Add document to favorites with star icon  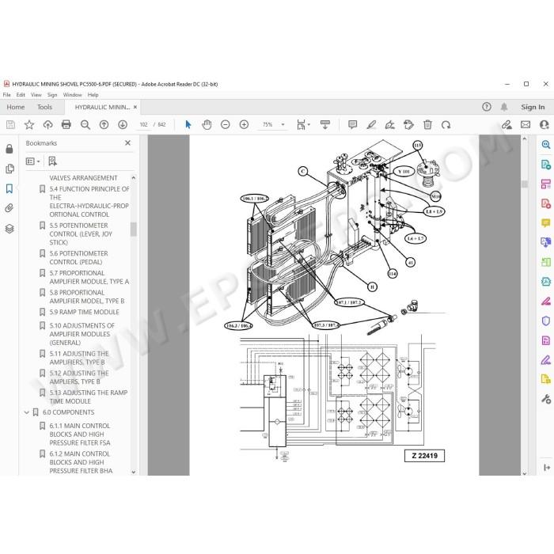pos(29,124)
